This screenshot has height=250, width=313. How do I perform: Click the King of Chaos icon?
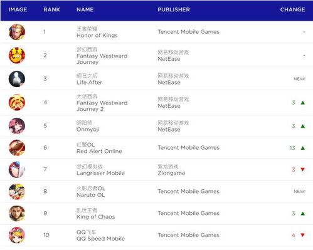click(x=17, y=214)
